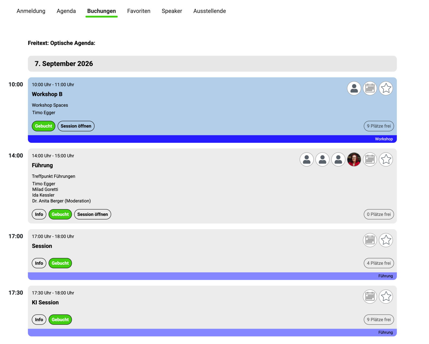Switch to the Agenda tab
The width and height of the screenshot is (429, 344).
click(66, 11)
